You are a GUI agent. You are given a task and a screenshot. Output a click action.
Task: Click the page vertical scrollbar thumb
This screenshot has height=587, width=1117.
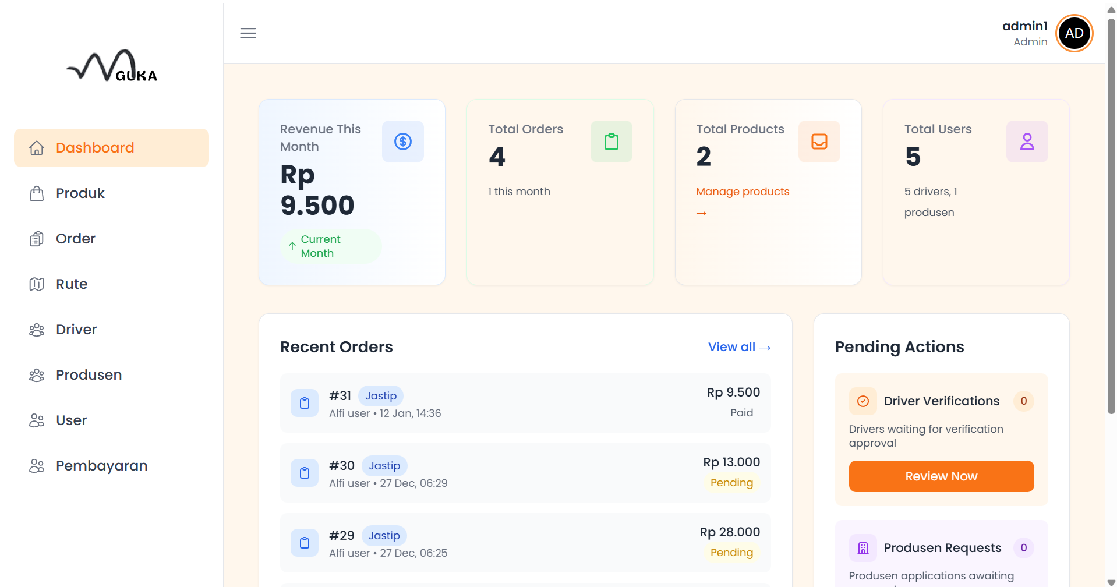[1111, 215]
